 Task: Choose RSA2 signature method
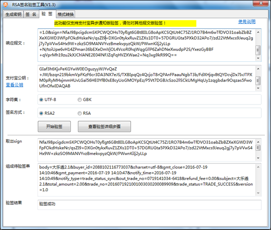pos(41,113)
